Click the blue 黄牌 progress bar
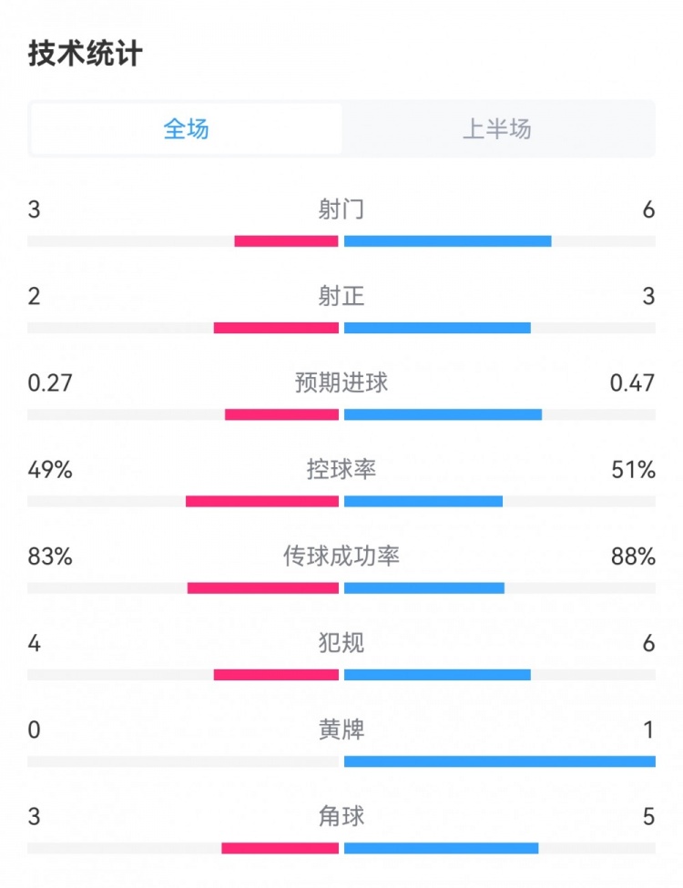 (x=499, y=761)
